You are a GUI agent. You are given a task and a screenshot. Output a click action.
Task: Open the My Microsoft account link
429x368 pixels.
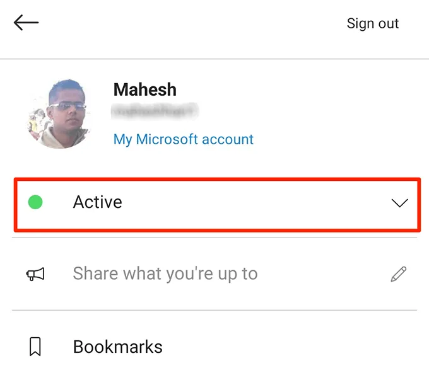(x=183, y=139)
